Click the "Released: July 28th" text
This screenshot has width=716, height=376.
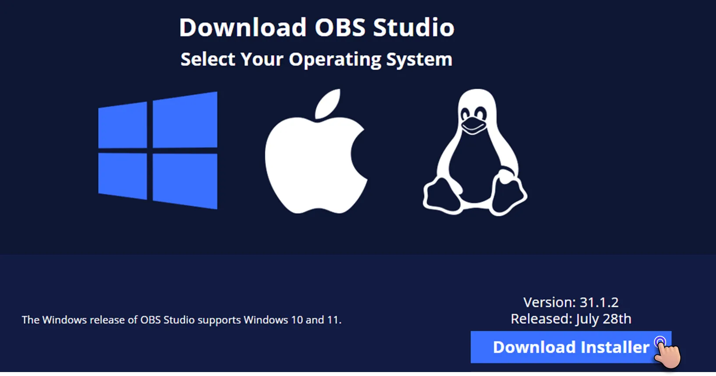571,319
